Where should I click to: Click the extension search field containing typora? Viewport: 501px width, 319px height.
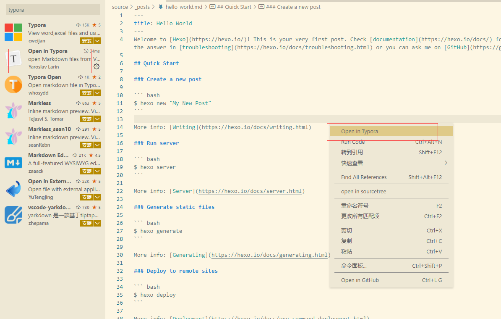53,10
